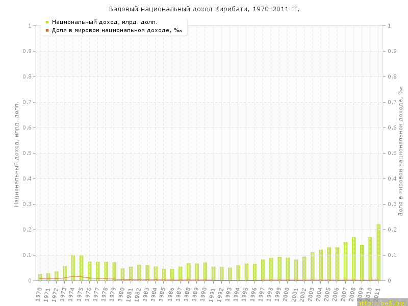Click the orange line peak near 1974
The image size is (408, 306).
(x=73, y=276)
